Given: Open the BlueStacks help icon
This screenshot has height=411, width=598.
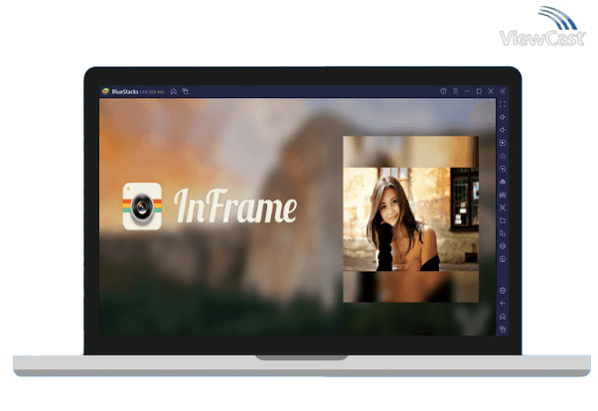Looking at the screenshot, I should pyautogui.click(x=443, y=91).
